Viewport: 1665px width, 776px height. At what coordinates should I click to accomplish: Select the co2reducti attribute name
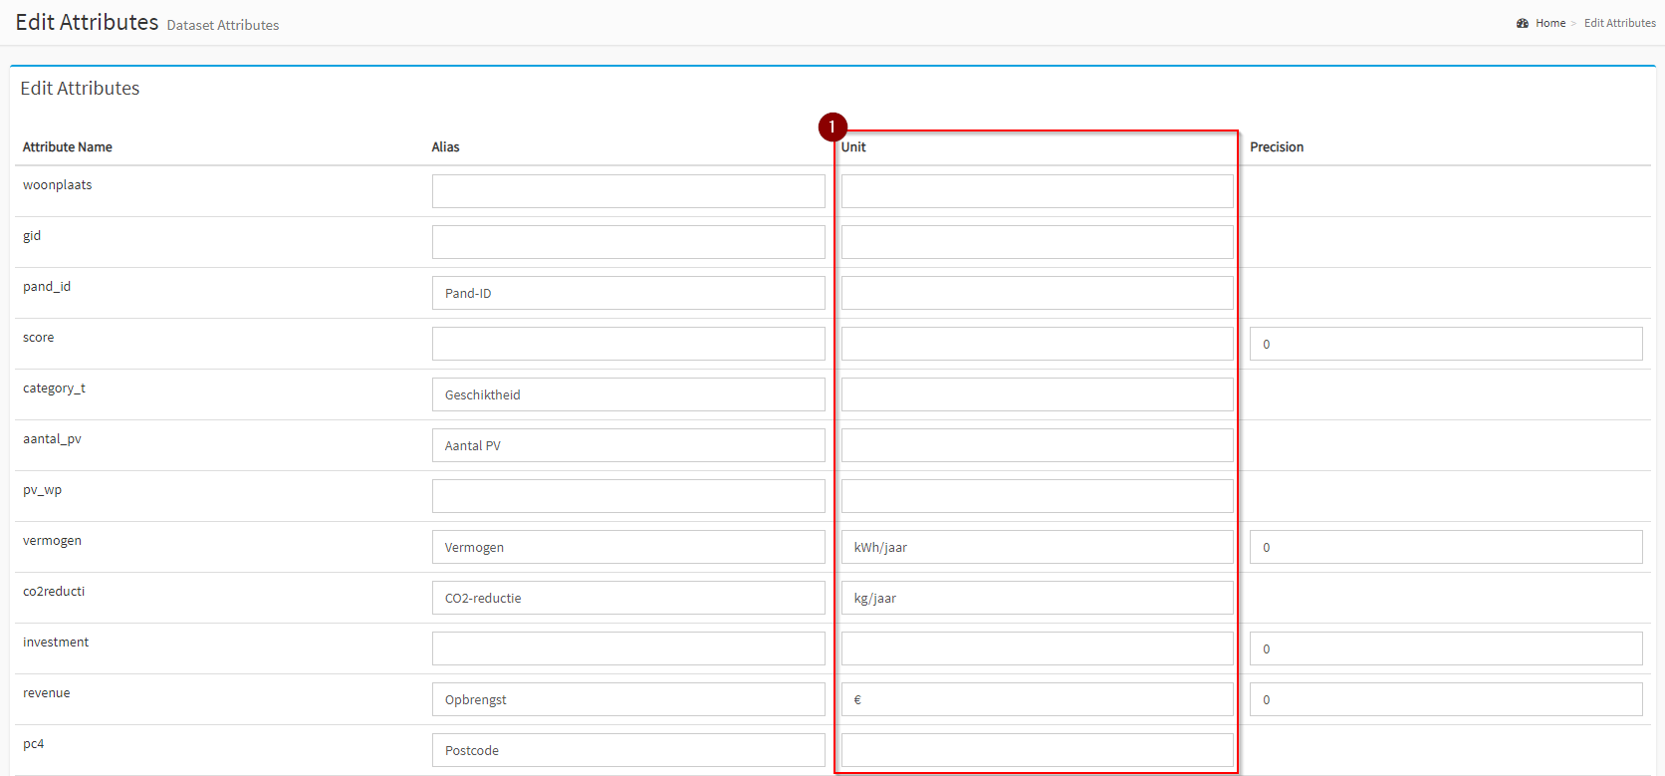pos(54,592)
